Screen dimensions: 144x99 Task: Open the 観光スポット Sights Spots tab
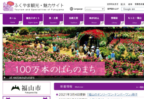tap(33, 20)
